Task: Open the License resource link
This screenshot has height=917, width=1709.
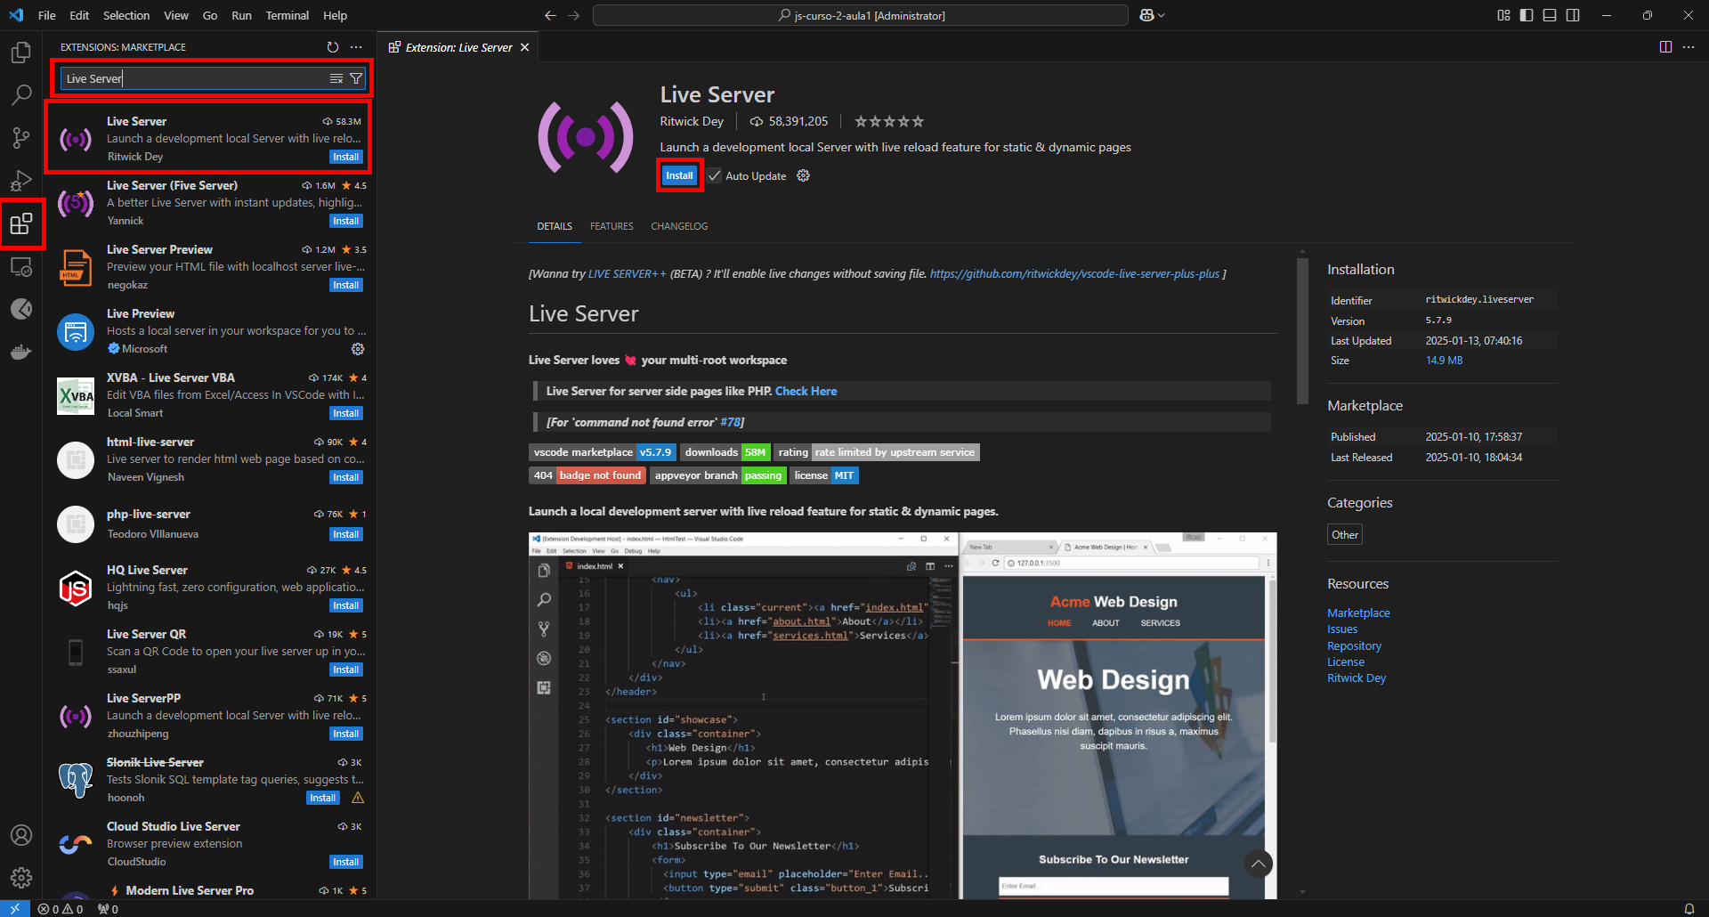Action: click(x=1345, y=661)
